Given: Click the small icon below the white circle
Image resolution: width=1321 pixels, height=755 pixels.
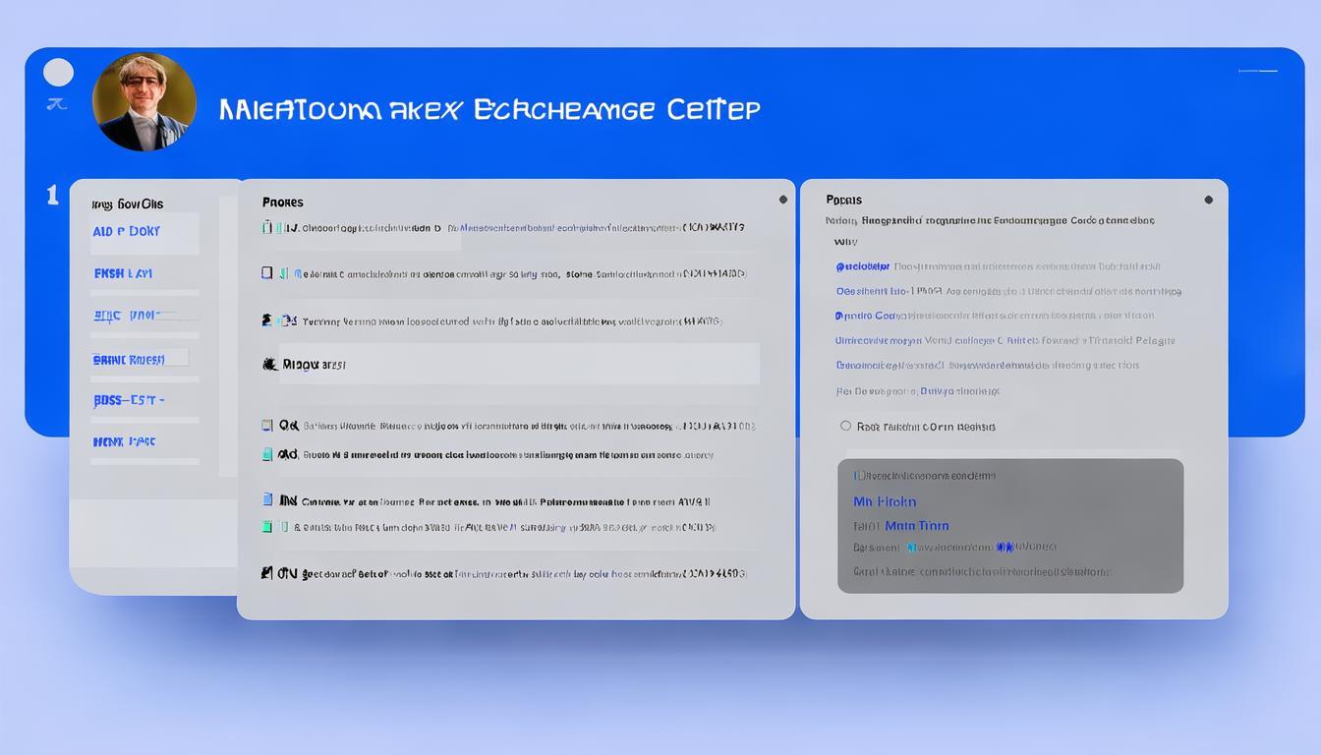Looking at the screenshot, I should (57, 104).
